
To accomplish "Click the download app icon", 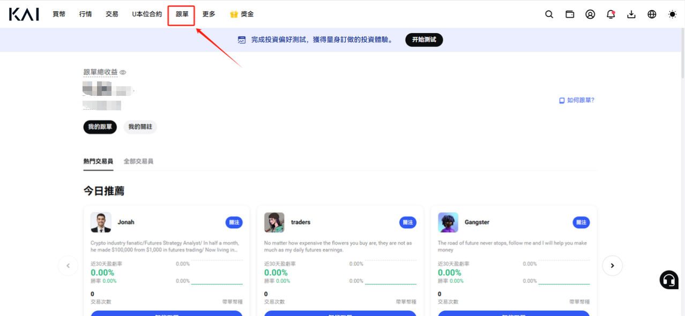I will click(631, 14).
